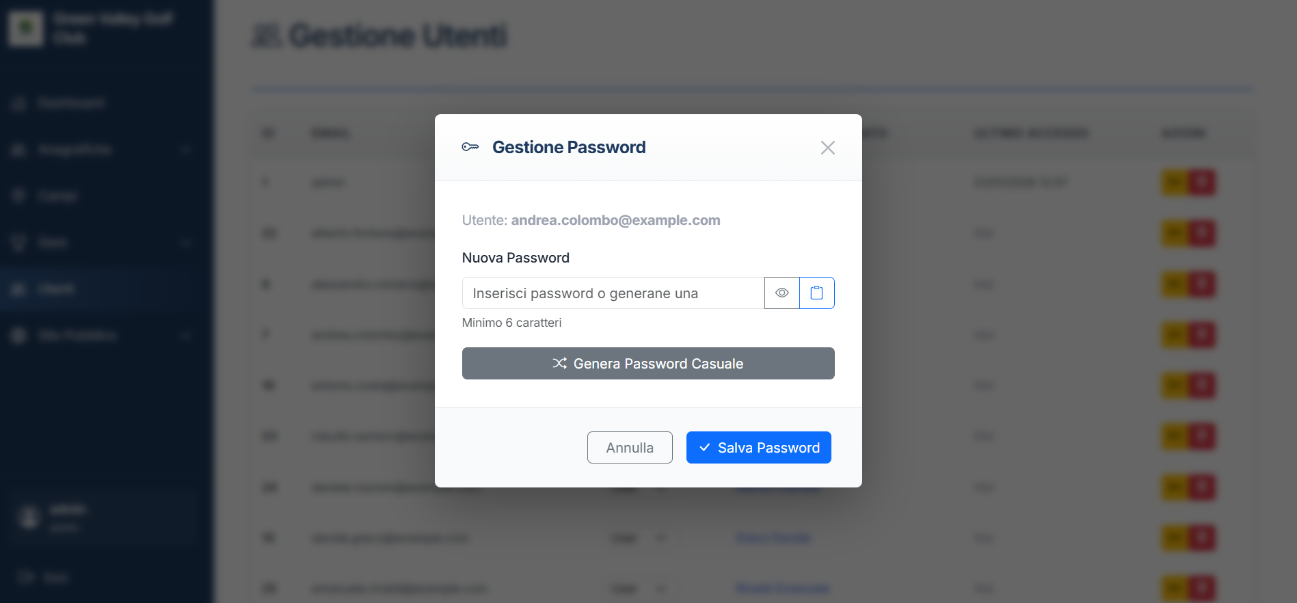
Task: Click the key icon beside Gestione Password
Action: [x=470, y=147]
